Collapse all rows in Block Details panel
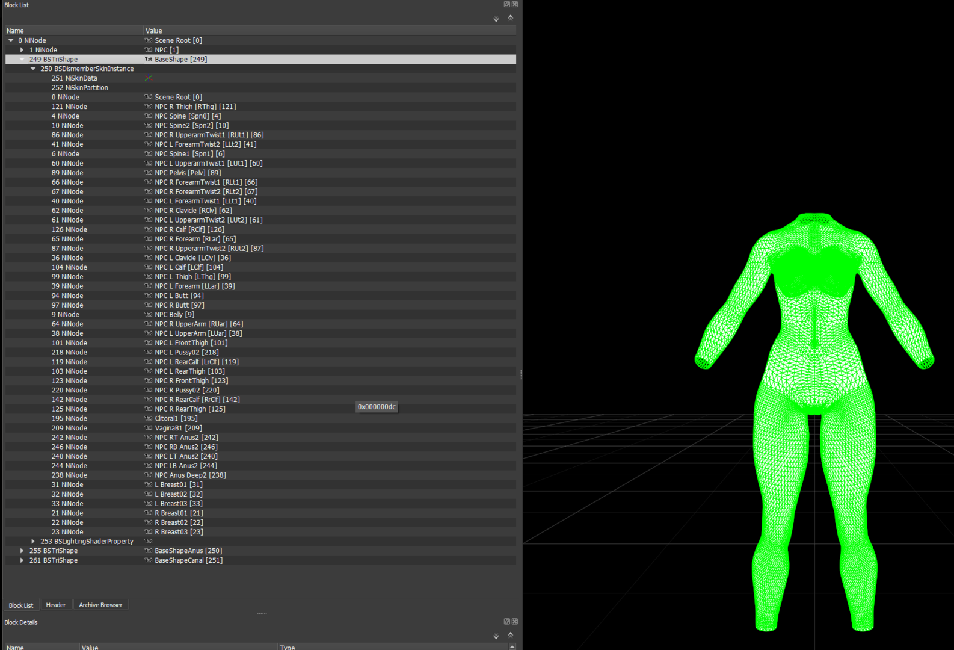Image resolution: width=954 pixels, height=650 pixels. (x=511, y=635)
